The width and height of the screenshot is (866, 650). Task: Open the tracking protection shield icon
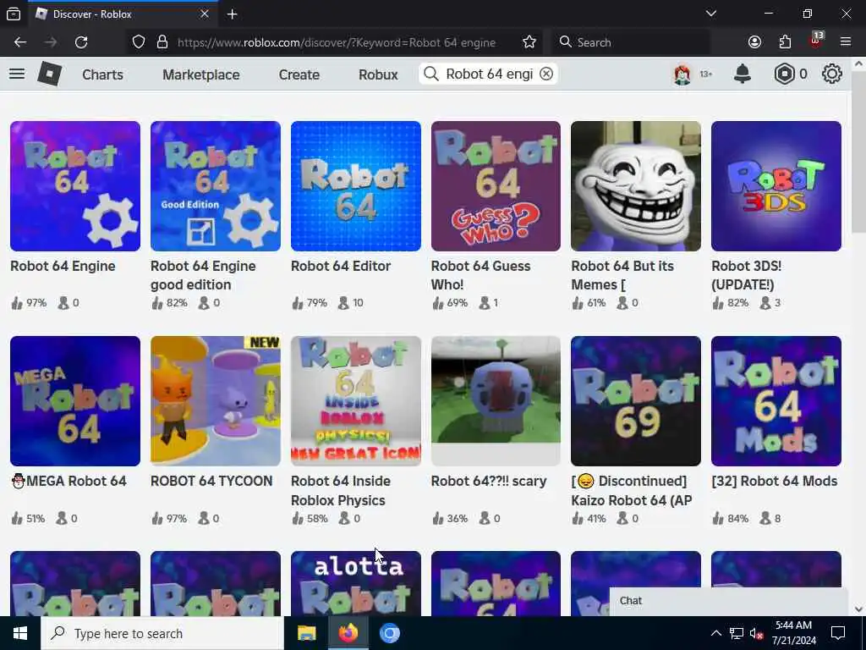point(139,42)
